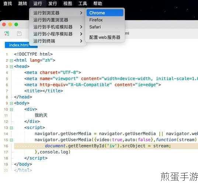Click the X-UA-Compatible meta line

[93, 85]
